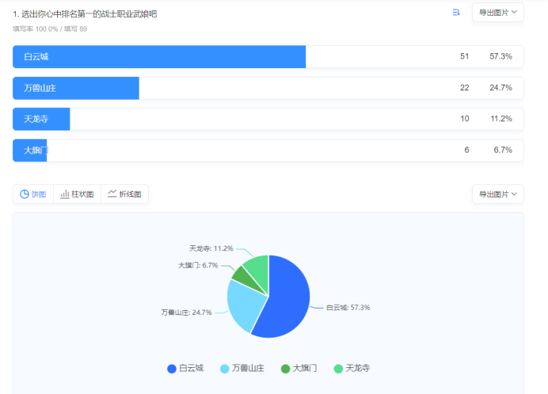Screen dimensions: 548x394
Task: Select the 白云城 result bar
Action: 268,57
